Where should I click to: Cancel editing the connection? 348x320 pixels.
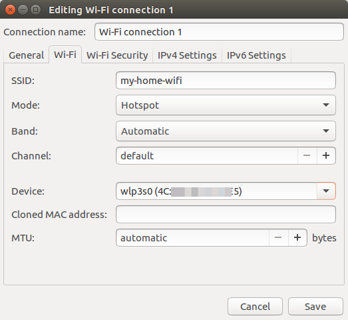click(x=256, y=307)
